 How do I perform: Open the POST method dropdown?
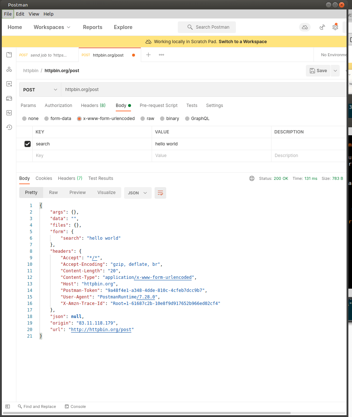[x=40, y=90]
